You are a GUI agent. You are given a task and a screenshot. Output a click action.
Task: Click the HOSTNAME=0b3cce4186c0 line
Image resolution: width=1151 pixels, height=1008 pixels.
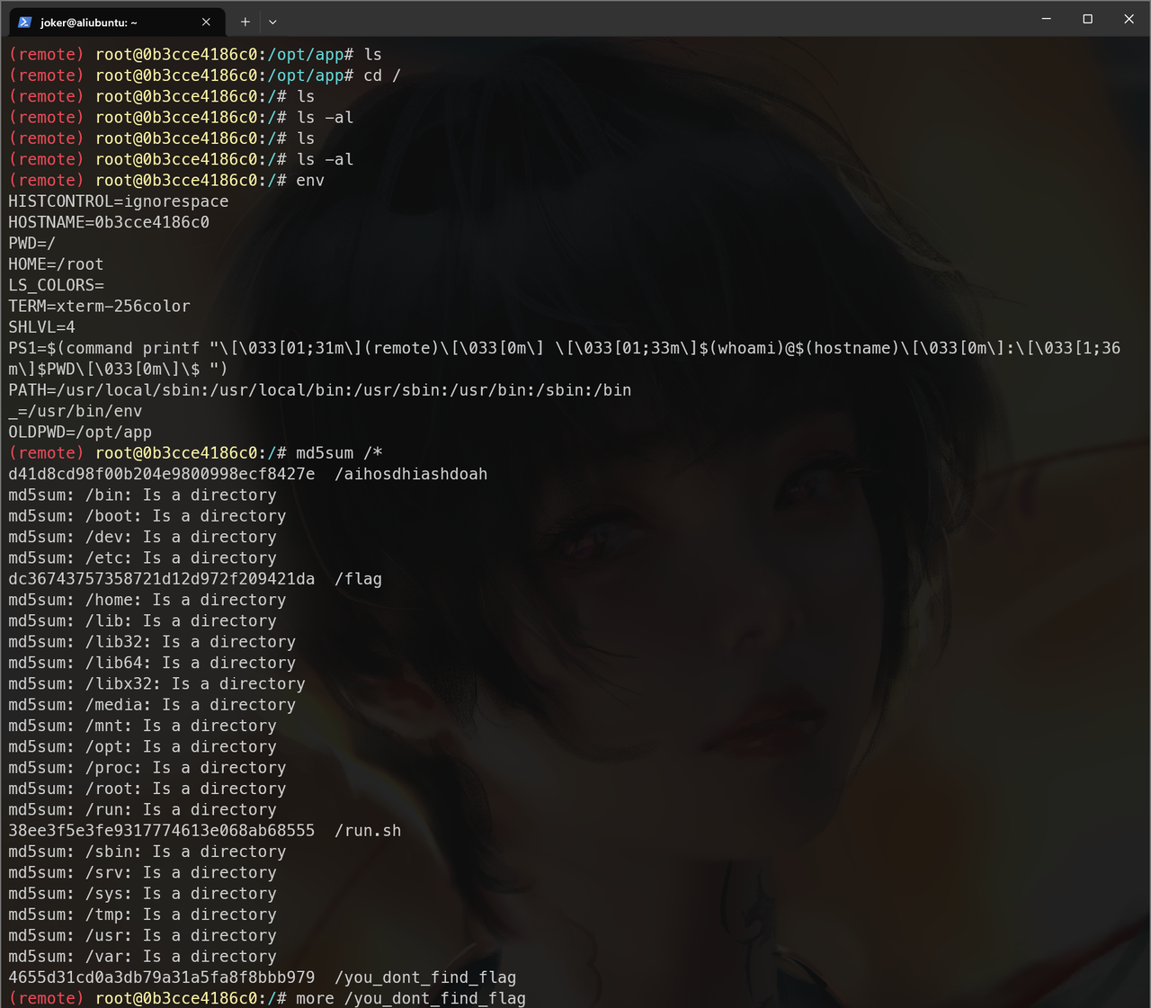109,222
